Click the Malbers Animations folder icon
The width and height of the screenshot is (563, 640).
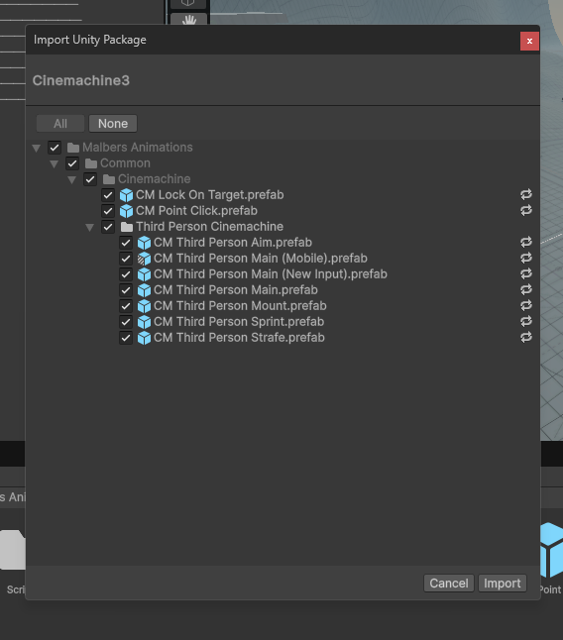tap(73, 148)
